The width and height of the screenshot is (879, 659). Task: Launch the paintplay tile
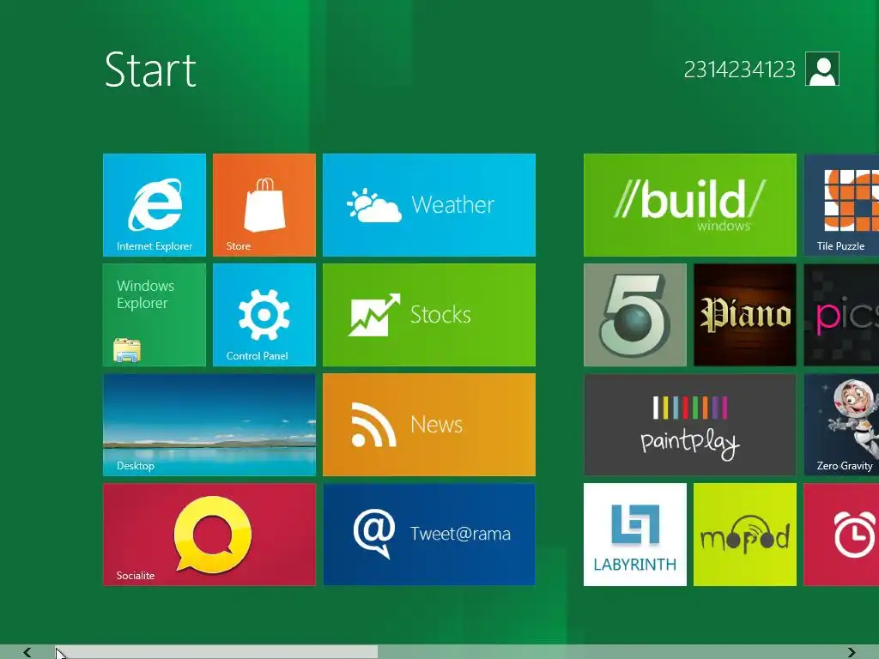(689, 424)
